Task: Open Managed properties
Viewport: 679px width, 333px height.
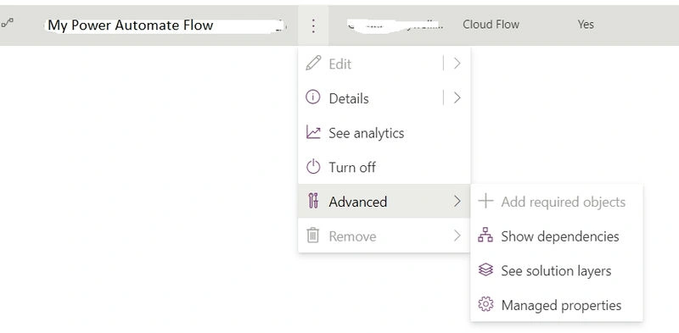Action: click(557, 305)
